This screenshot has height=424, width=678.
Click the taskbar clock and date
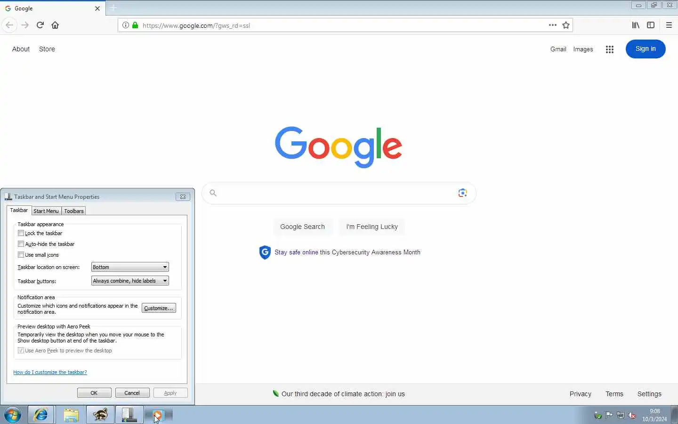click(654, 415)
